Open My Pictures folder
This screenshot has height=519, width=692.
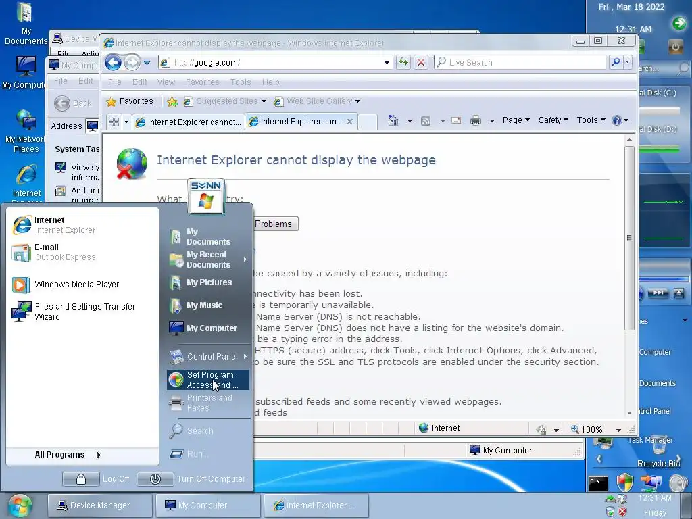coord(208,282)
